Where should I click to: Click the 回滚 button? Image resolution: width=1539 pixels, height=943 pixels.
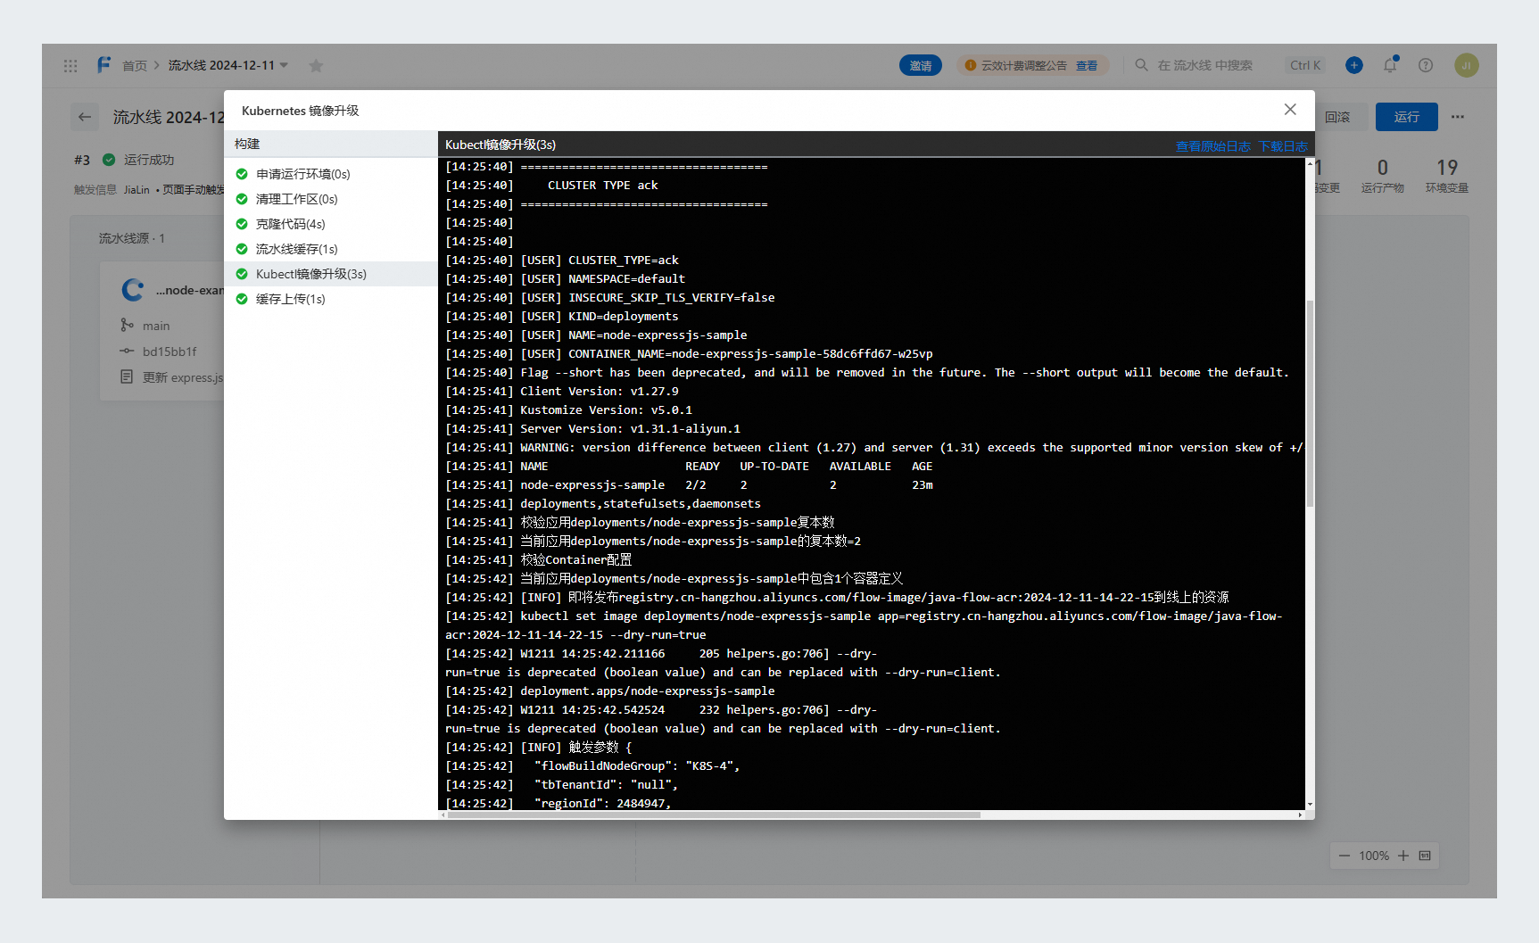pyautogui.click(x=1336, y=117)
